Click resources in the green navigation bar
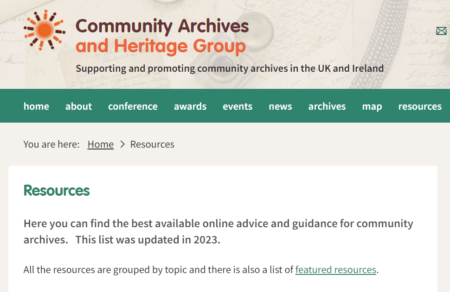 click(420, 106)
